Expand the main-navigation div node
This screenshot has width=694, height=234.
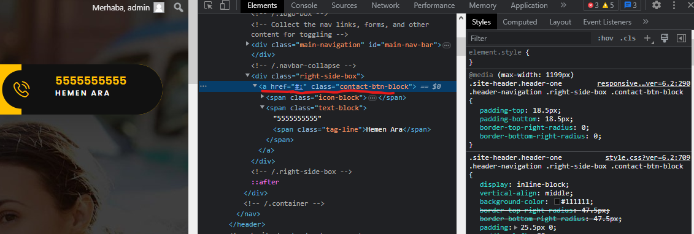[x=248, y=44]
